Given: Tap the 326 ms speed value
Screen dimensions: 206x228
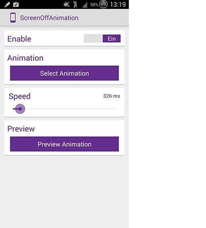Looking at the screenshot, I should point(111,96).
